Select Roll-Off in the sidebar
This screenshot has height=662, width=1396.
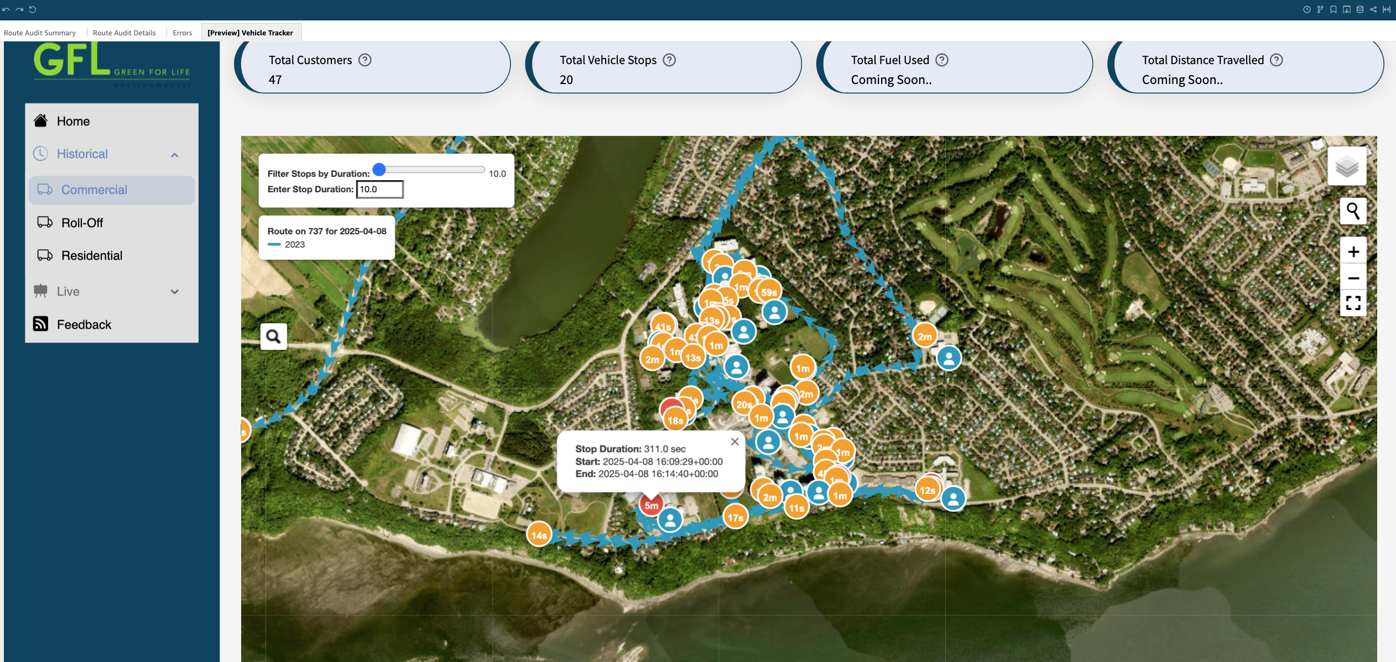pyautogui.click(x=82, y=223)
